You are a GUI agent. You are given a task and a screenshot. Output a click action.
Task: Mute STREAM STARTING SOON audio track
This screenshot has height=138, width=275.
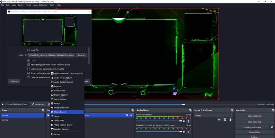(184, 132)
